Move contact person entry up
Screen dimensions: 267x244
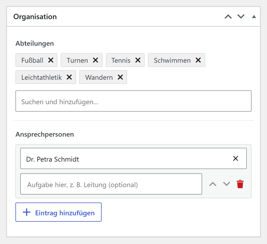213,184
